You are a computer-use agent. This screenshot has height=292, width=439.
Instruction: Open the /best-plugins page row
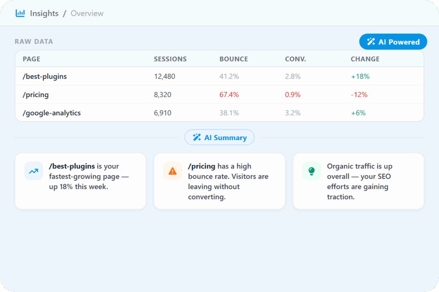click(45, 77)
